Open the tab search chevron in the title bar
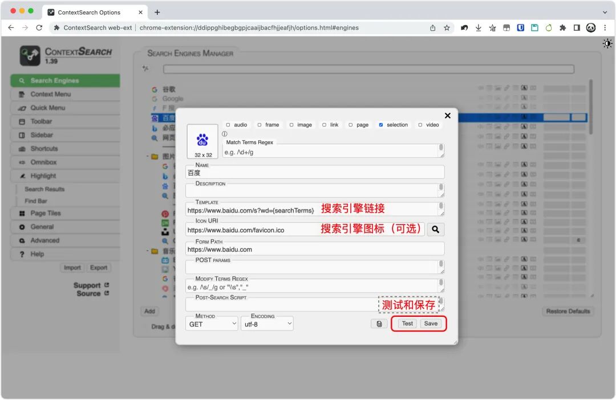 (605, 12)
